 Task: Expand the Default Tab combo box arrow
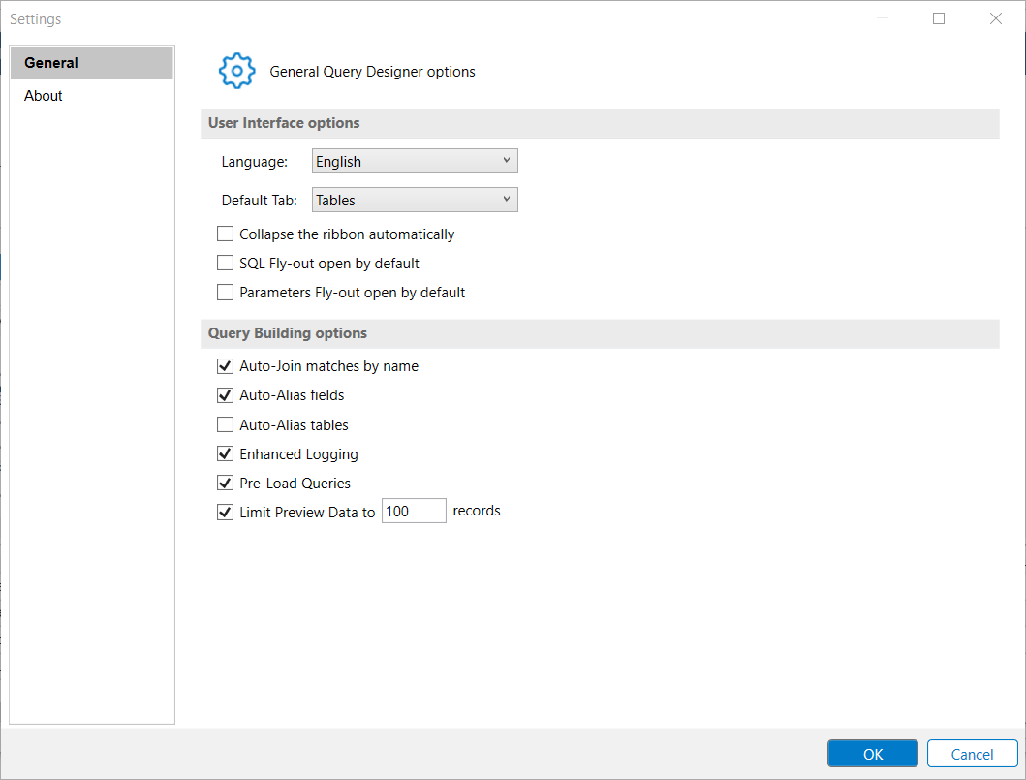coord(508,200)
